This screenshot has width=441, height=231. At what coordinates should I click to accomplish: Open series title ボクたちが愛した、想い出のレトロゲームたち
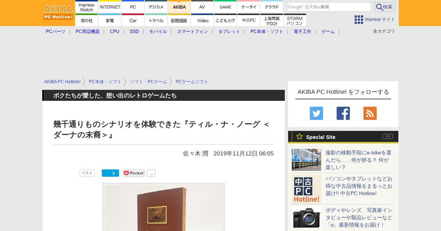[115, 95]
